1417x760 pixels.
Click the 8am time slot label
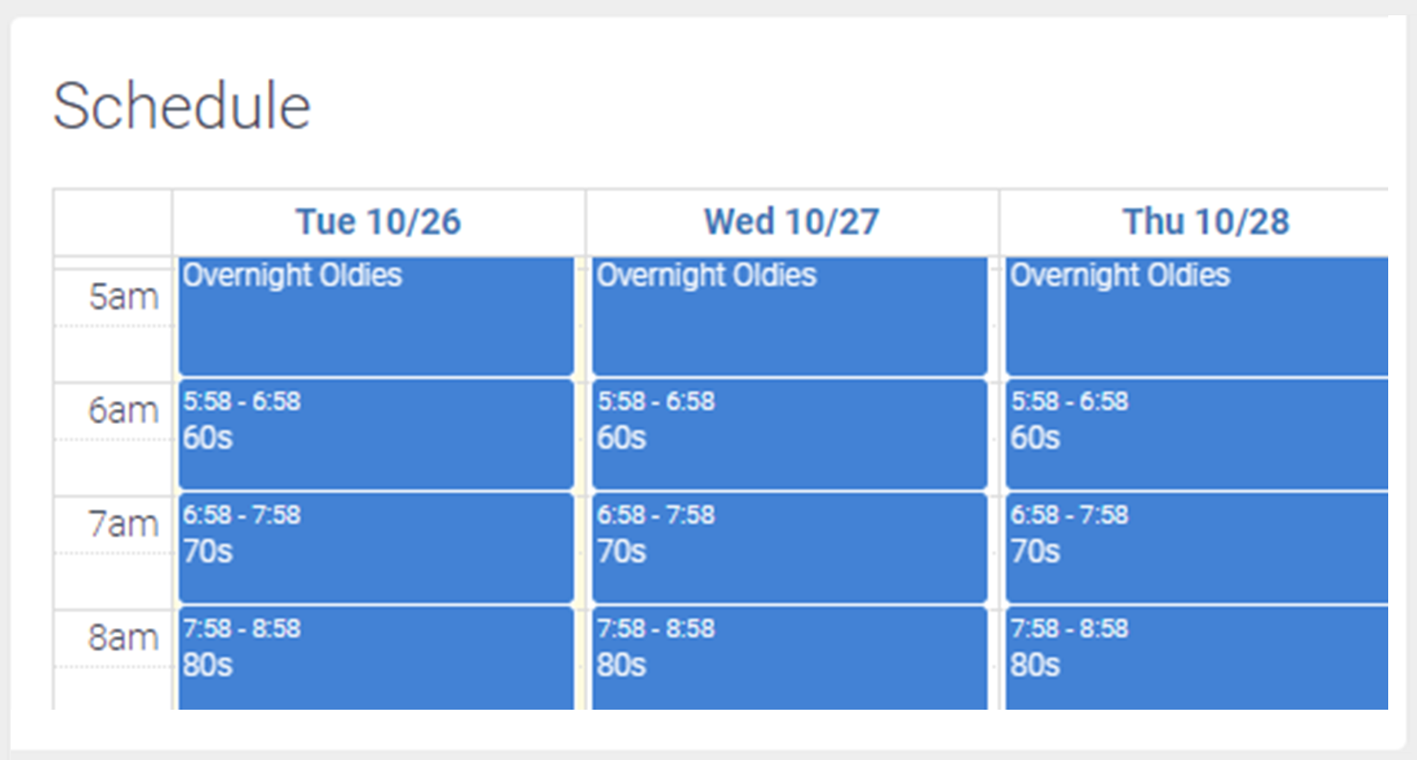(x=123, y=638)
